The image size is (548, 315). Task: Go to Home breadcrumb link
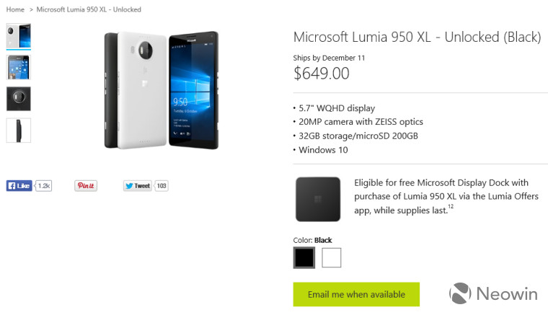[x=15, y=9]
